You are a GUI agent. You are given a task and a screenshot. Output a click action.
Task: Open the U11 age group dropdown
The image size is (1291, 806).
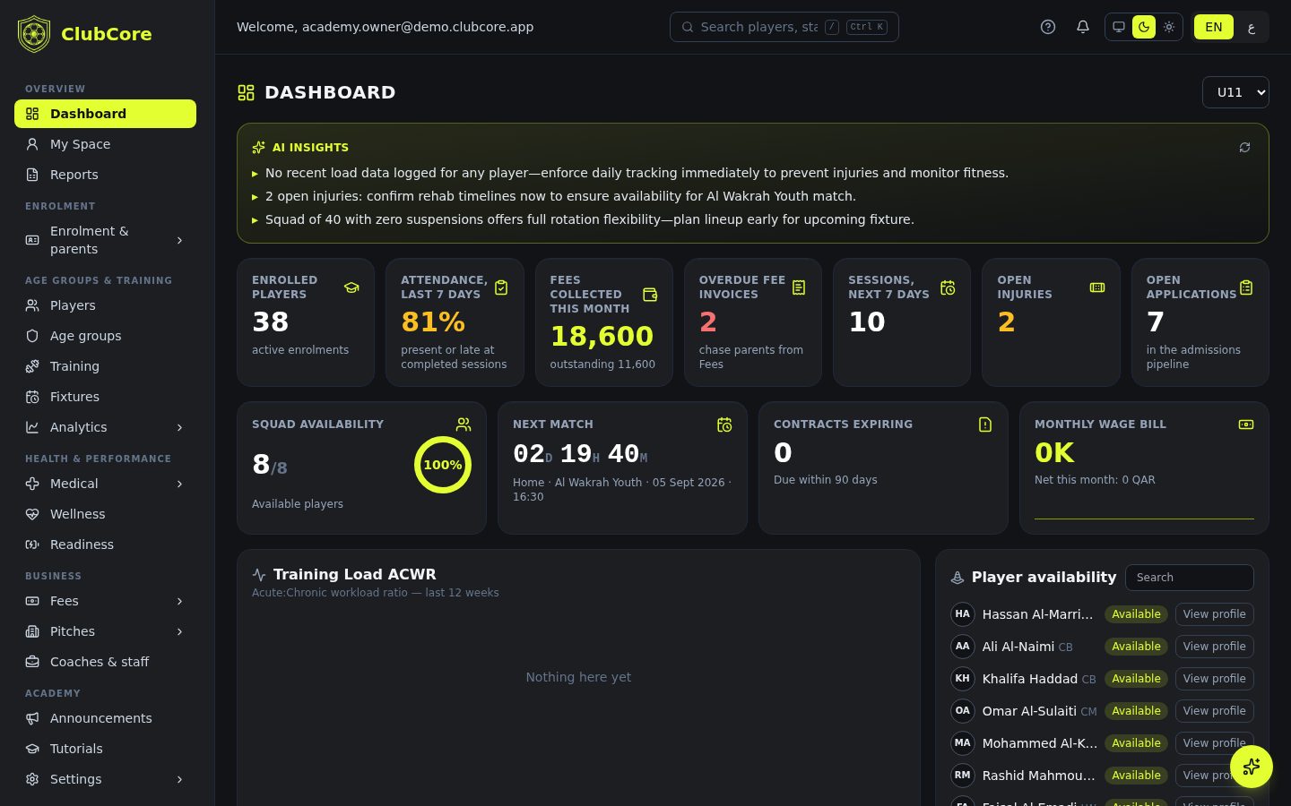[1235, 92]
